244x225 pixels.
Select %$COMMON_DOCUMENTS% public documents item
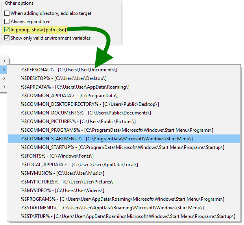pos(86,113)
